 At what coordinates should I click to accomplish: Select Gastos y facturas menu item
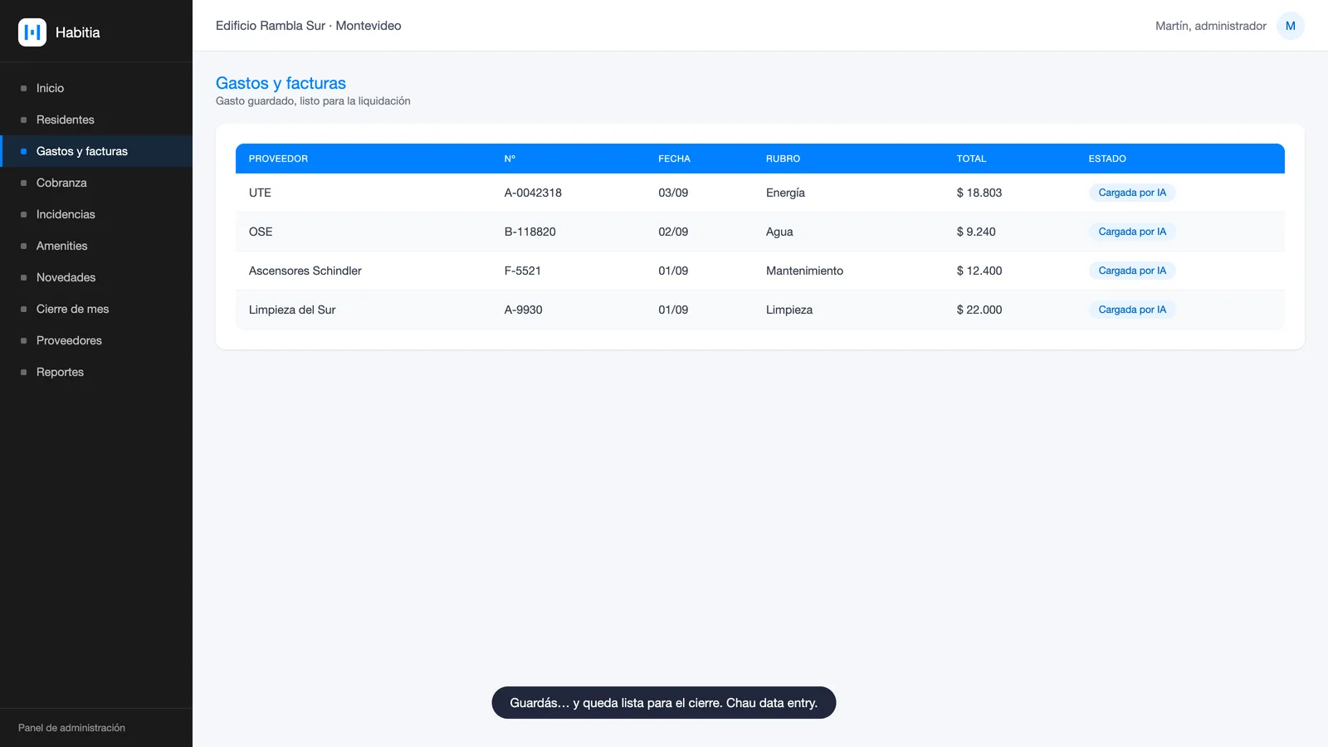pyautogui.click(x=96, y=151)
